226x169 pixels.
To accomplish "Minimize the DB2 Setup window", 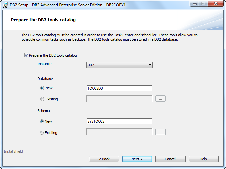I will [195, 4].
